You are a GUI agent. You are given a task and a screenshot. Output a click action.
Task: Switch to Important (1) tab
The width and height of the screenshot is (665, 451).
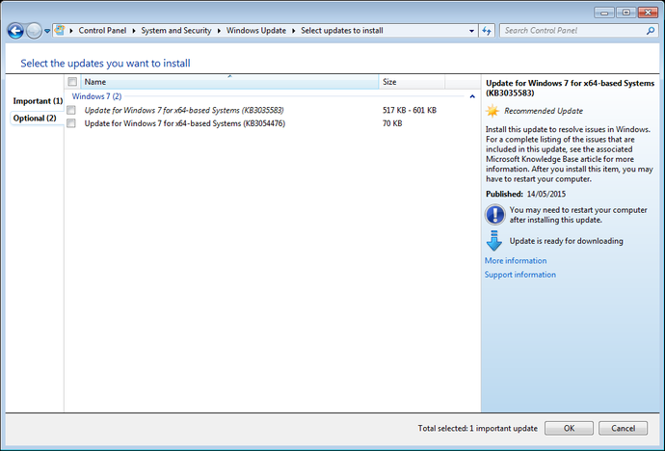(x=38, y=101)
